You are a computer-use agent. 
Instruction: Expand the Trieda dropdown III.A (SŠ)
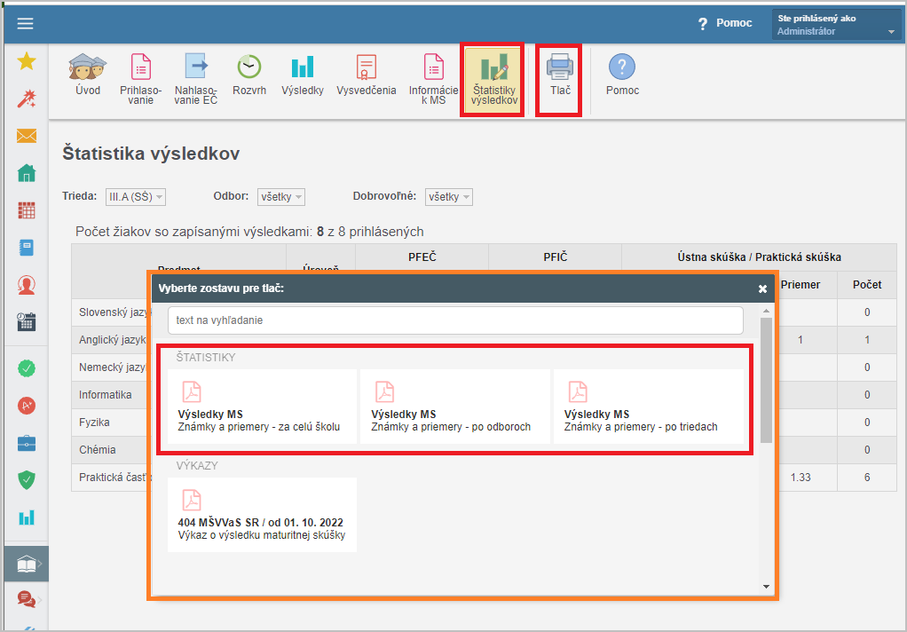(135, 197)
